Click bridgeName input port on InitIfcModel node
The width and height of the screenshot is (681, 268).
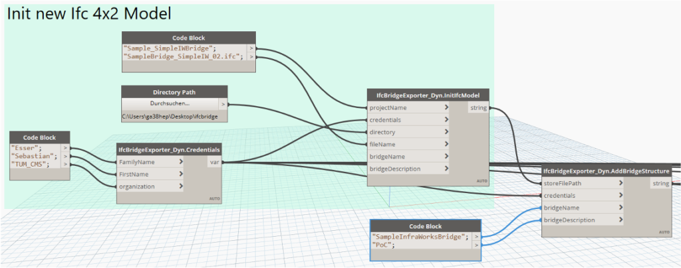(x=408, y=156)
